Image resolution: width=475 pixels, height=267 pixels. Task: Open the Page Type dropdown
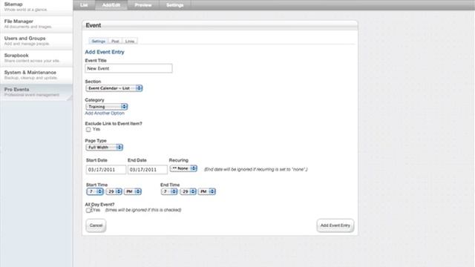click(x=105, y=147)
